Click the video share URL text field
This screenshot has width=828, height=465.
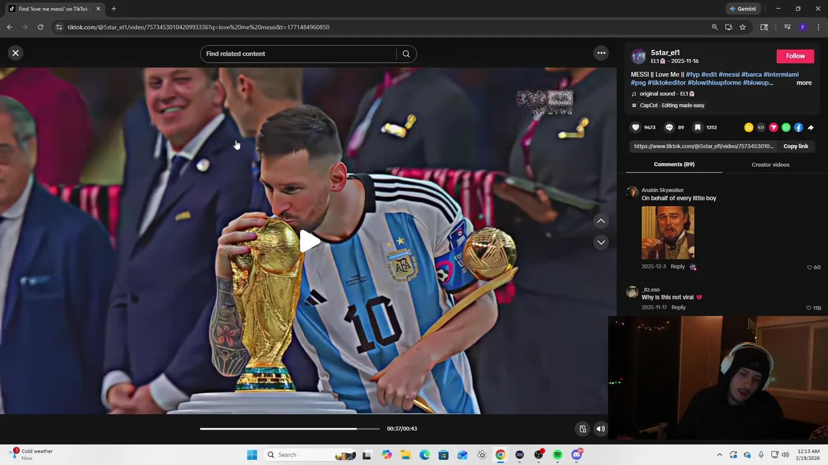coord(704,146)
